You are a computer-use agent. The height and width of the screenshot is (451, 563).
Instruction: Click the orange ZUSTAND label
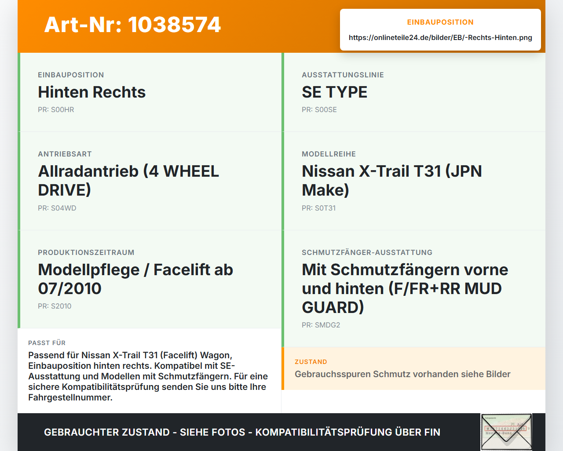(311, 362)
